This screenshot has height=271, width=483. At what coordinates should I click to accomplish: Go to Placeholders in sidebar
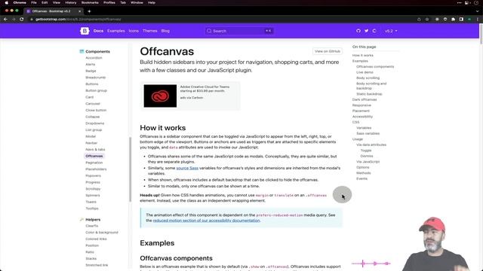(96, 169)
